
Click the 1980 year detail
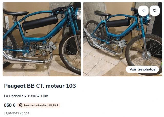(x=32, y=96)
